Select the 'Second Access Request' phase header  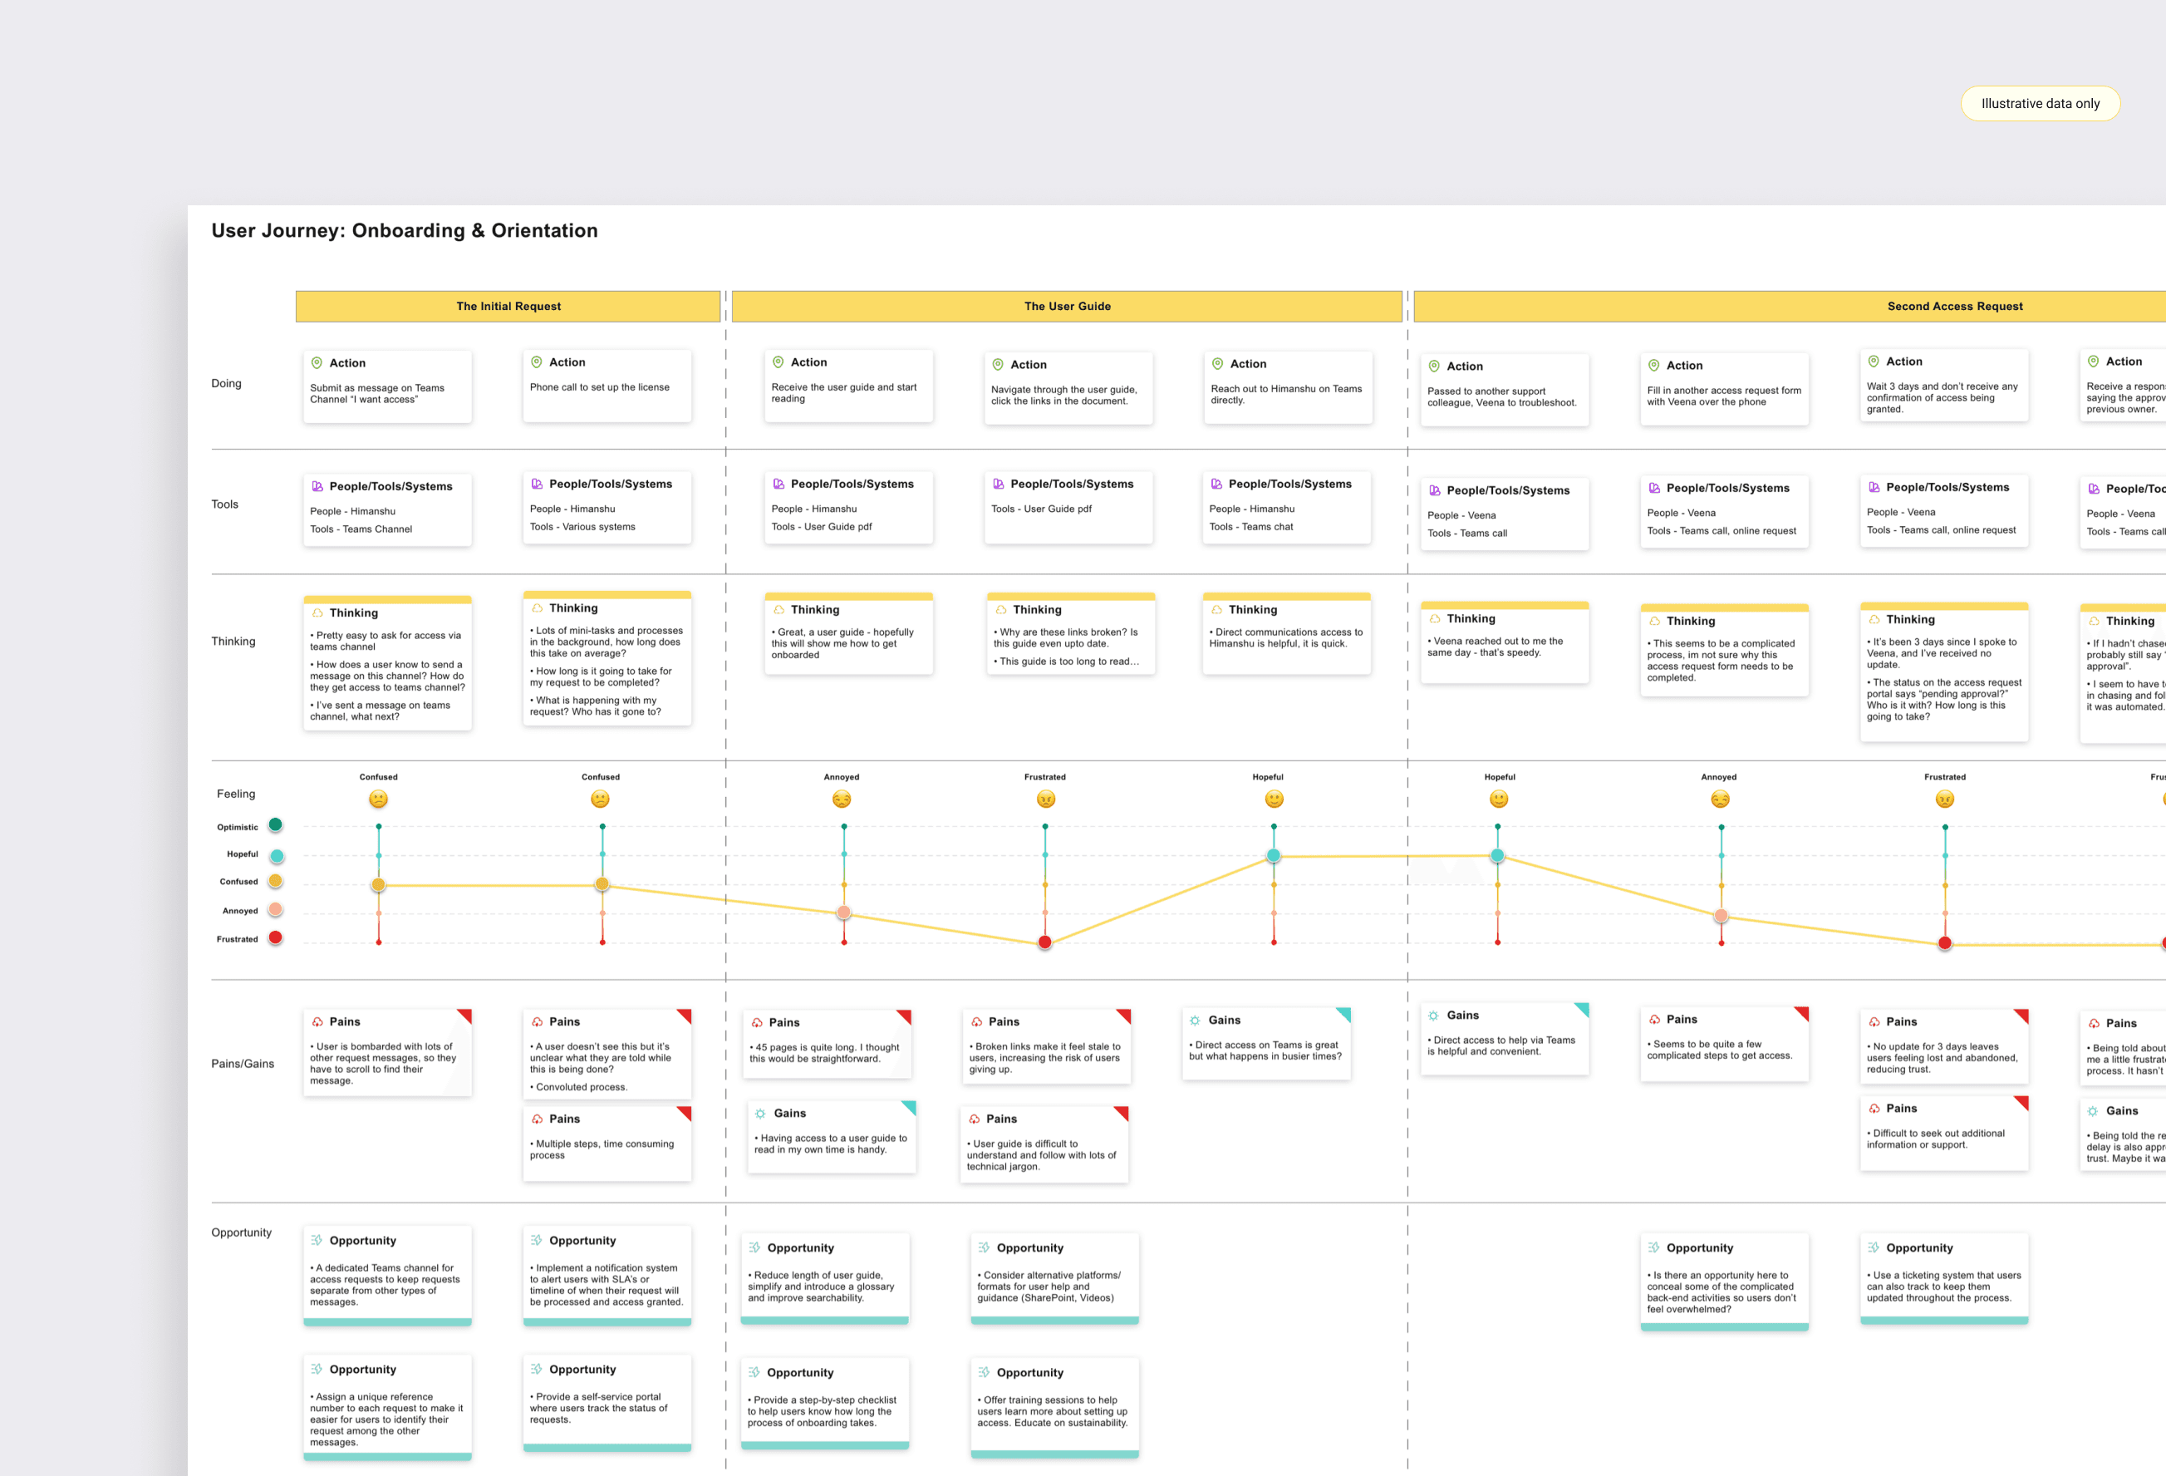(1790, 306)
